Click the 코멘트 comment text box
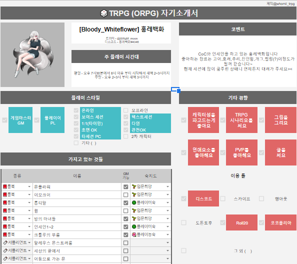This screenshot has width=297, height=264. point(237,61)
